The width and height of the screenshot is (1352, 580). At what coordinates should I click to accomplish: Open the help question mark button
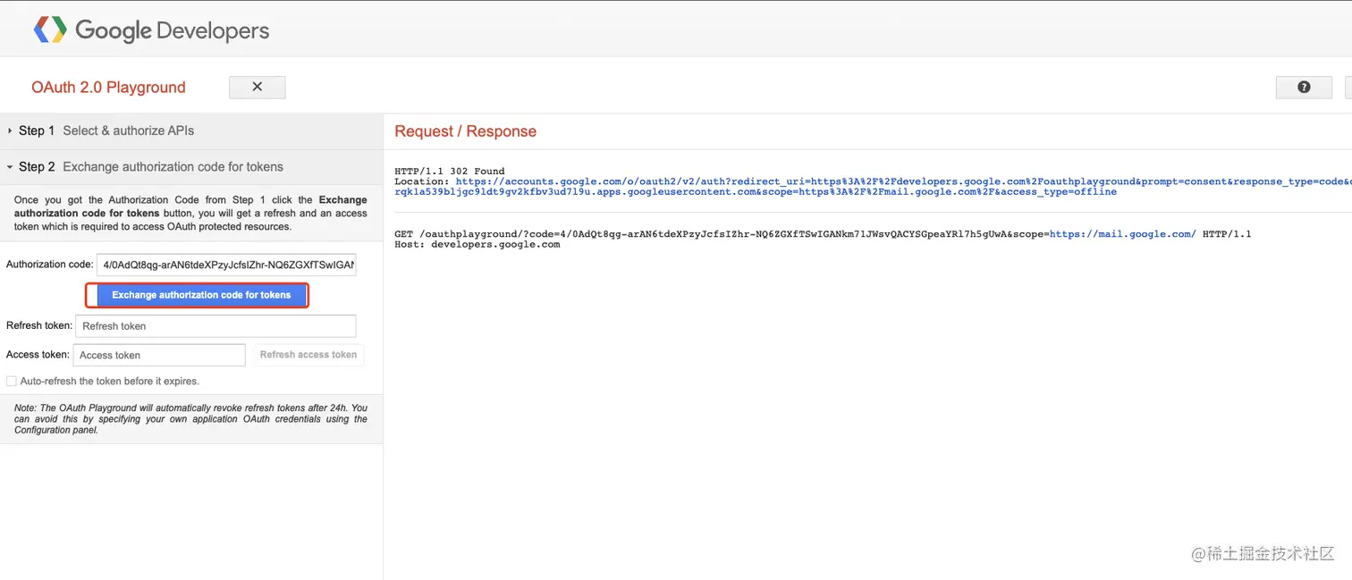pos(1304,87)
